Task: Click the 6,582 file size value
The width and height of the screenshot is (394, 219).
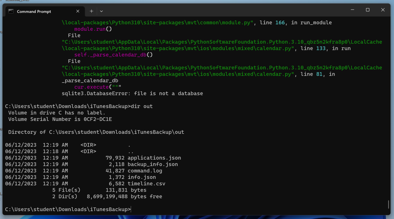Action: pos(116,184)
